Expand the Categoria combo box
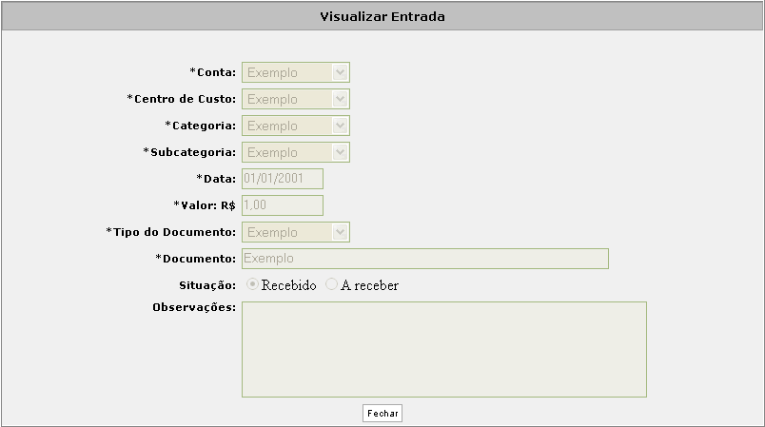The height and width of the screenshot is (427, 765). pyautogui.click(x=296, y=126)
